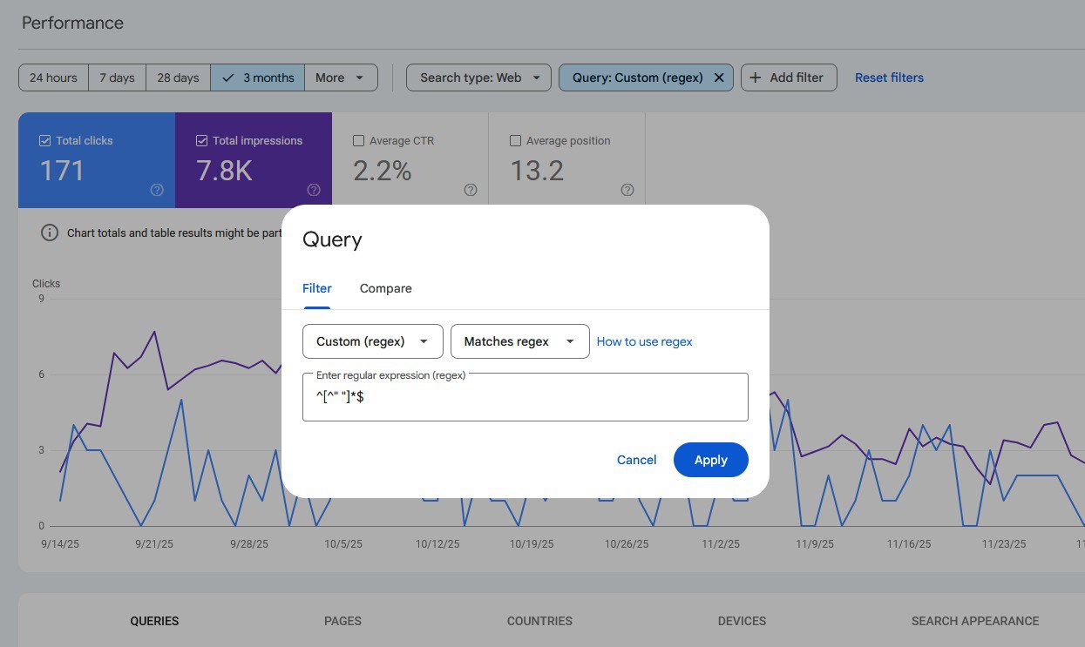Open the How to use regex link
This screenshot has width=1085, height=647.
(x=644, y=341)
